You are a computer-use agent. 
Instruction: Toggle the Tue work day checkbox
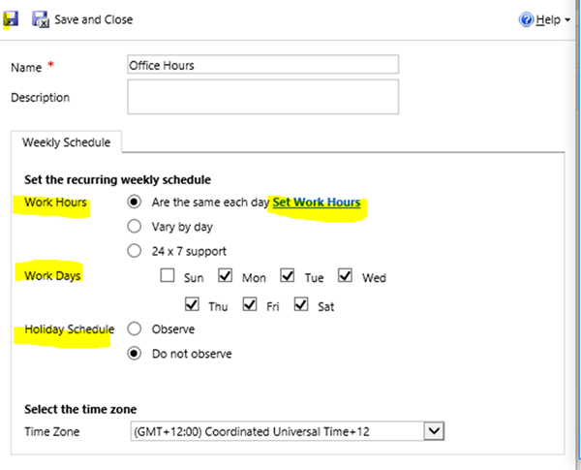[x=288, y=277]
